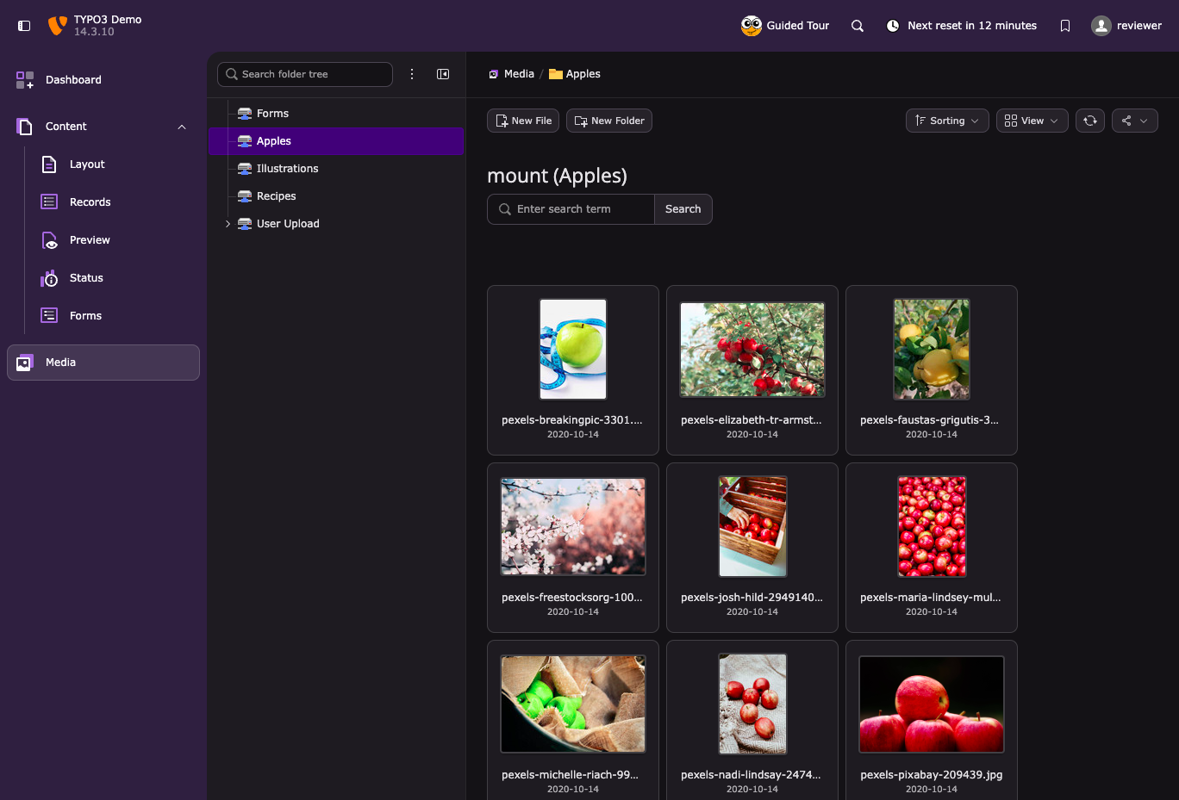Focus the Enter search term field
This screenshot has height=800, width=1179.
571,209
